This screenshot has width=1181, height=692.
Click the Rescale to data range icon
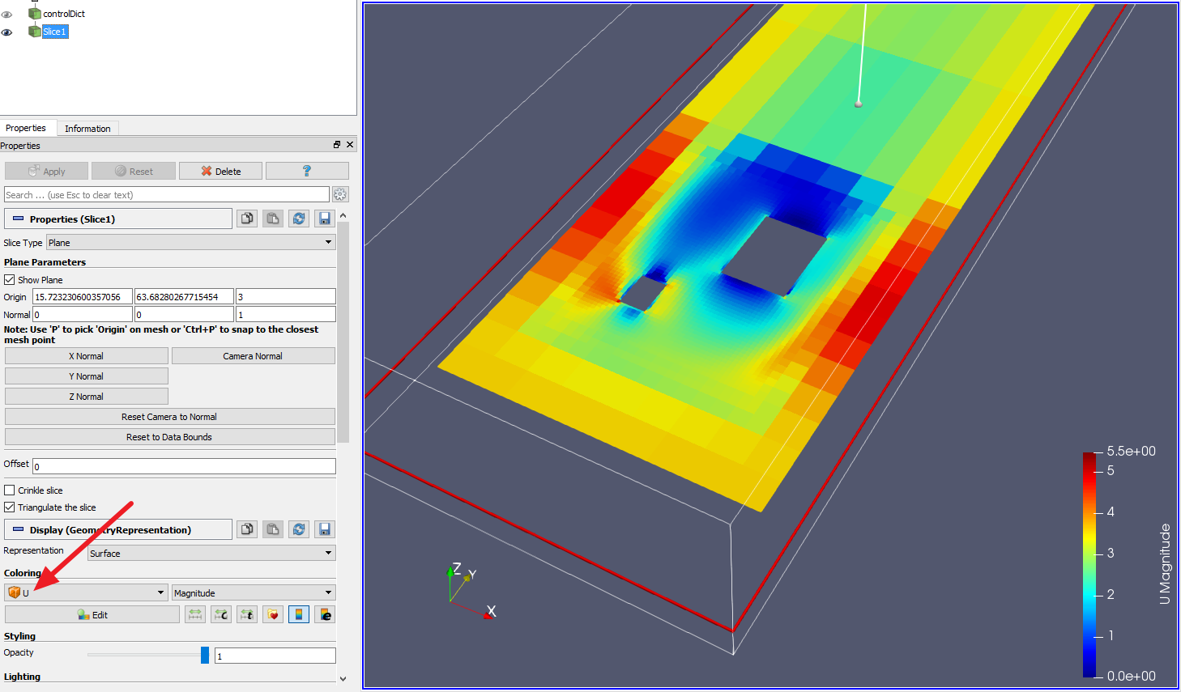tap(195, 615)
